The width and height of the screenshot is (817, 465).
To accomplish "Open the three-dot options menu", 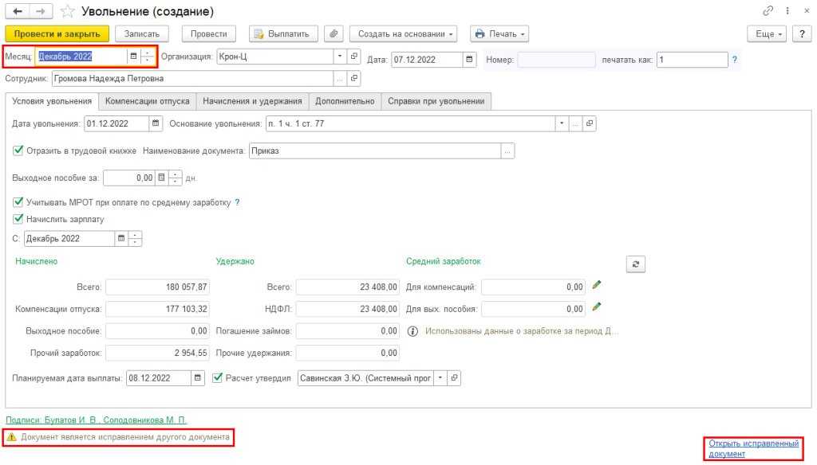I will coord(787,10).
